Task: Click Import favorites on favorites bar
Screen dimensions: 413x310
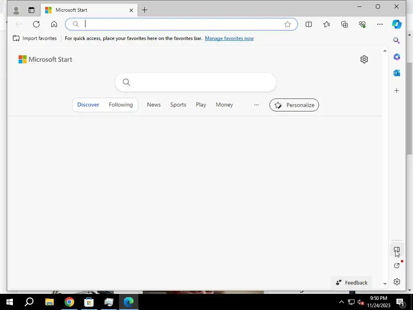Action: pos(35,38)
